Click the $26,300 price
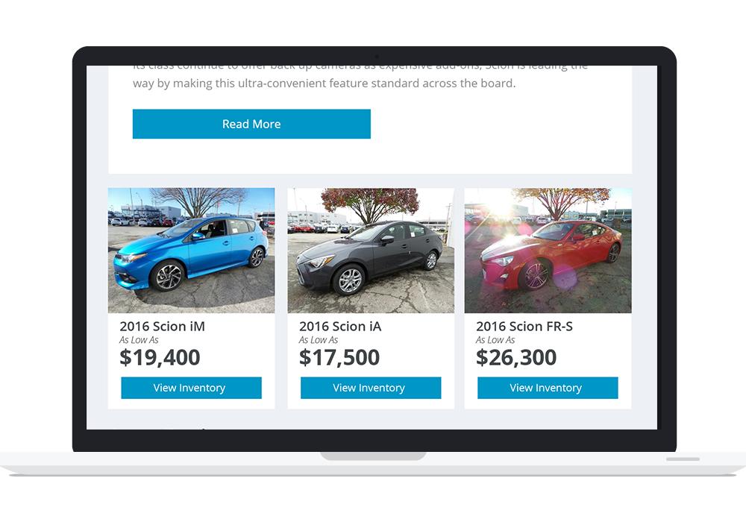746x522 pixels. click(x=516, y=357)
